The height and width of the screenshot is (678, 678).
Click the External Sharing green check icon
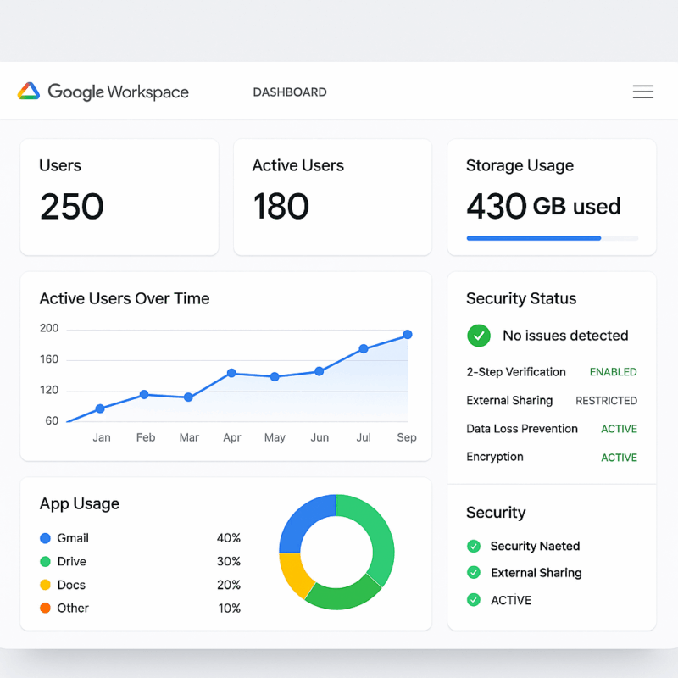(x=474, y=573)
